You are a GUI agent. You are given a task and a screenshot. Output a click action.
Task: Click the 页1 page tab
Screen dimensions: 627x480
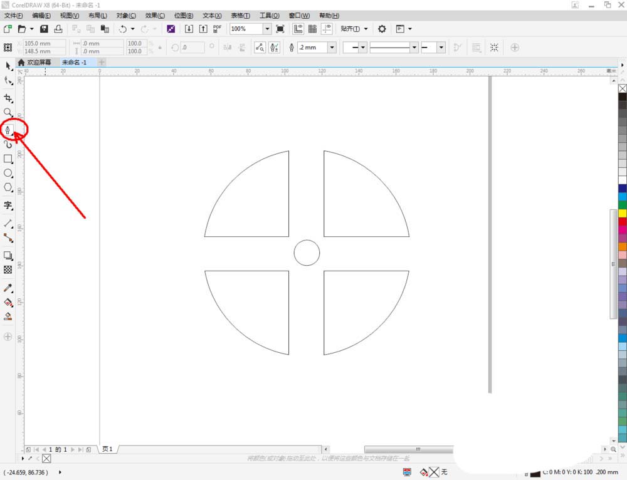point(108,449)
